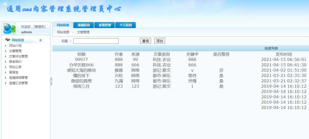Image resolution: width=309 pixels, height=139 pixels.
Task: Click publish time 2021-04-15 06:41:30
Action: coord(284,65)
